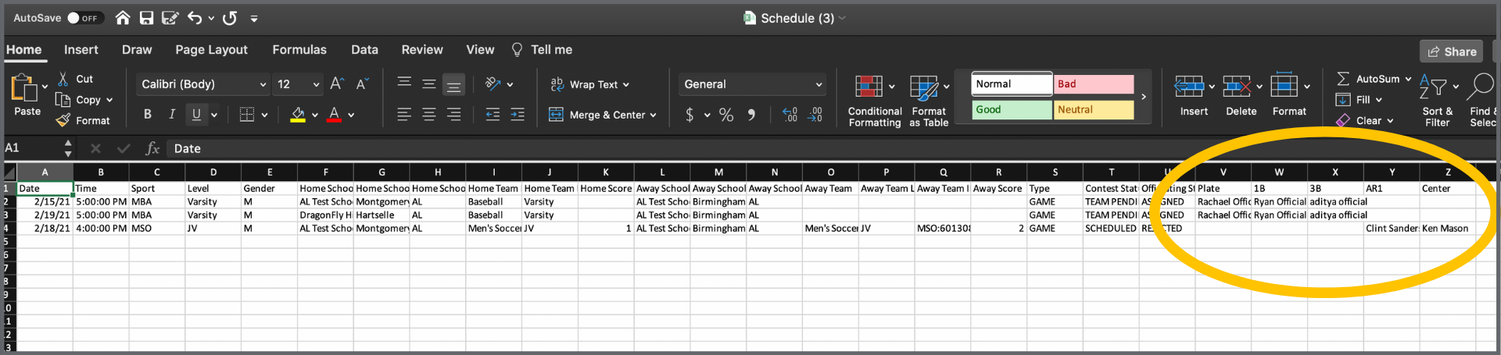Image resolution: width=1501 pixels, height=355 pixels.
Task: Click the Save icon in title bar
Action: pos(146,18)
